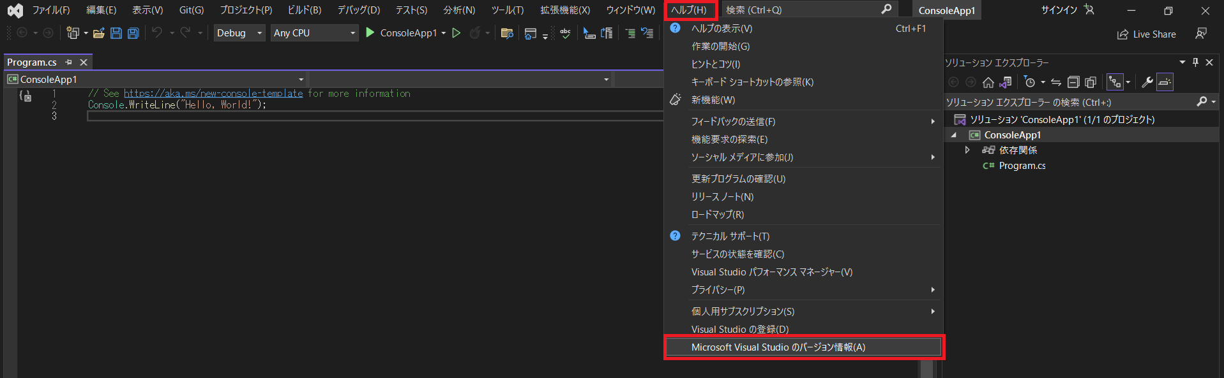The image size is (1224, 378).
Task: Toggle nested items view in Solution Explorer
Action: point(1115,82)
